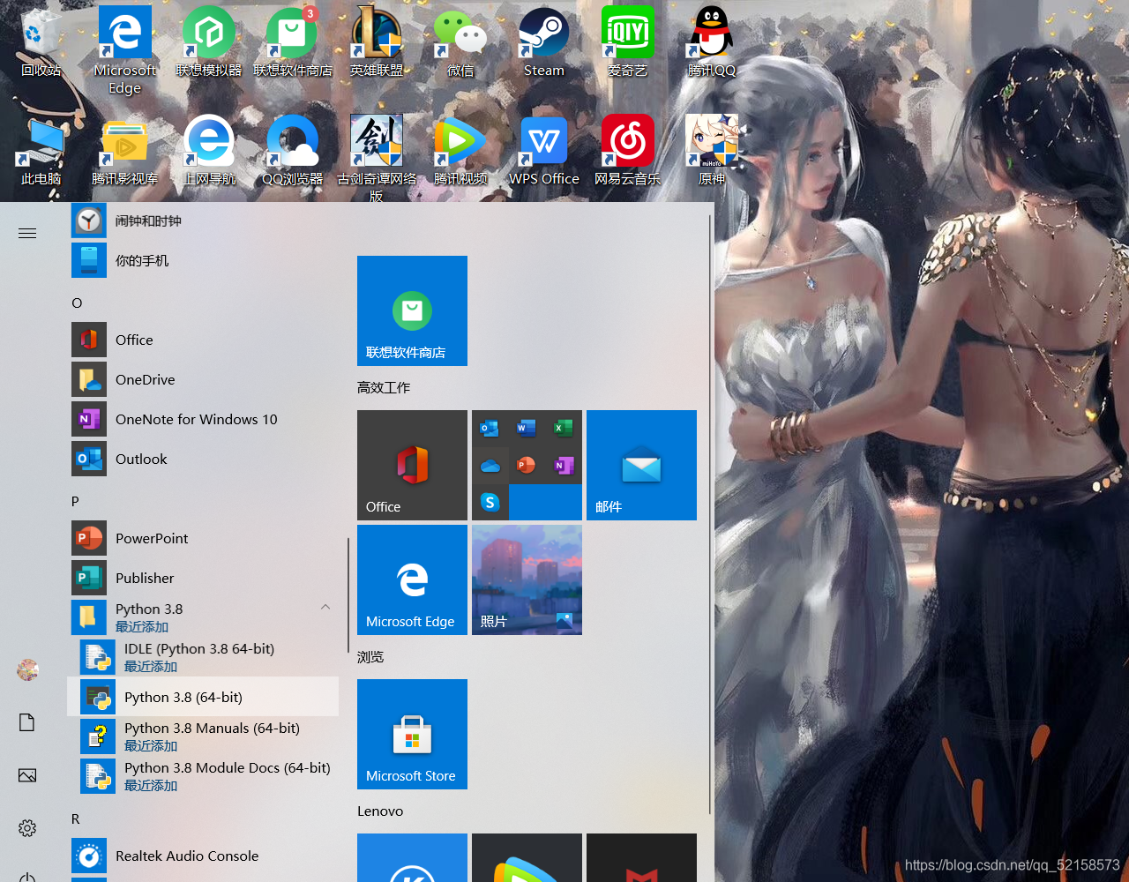1129x882 pixels.
Task: Open Excel in the Office apps tile
Action: 564,429
